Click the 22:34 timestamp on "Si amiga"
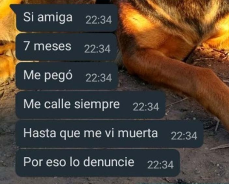The image size is (229, 184). (99, 20)
